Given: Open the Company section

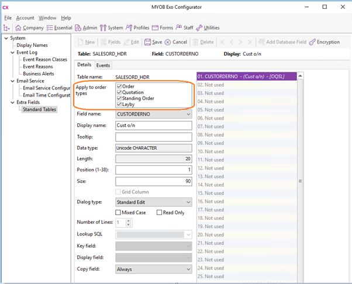Looking at the screenshot, I should [x=29, y=28].
